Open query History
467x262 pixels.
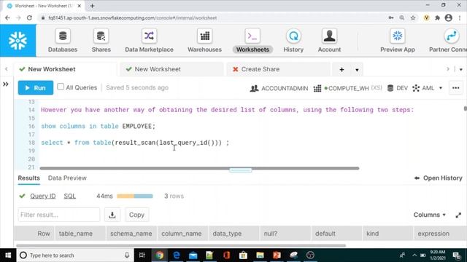pyautogui.click(x=293, y=41)
